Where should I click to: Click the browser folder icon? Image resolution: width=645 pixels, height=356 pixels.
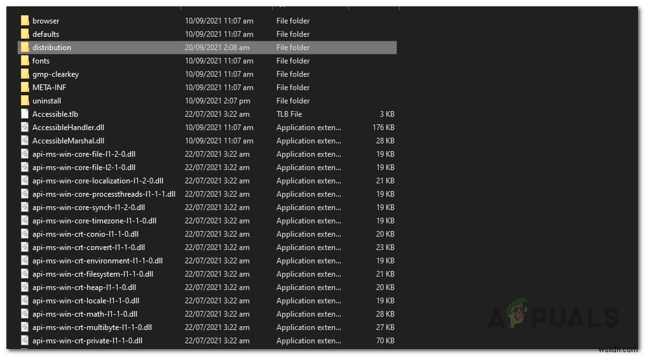click(x=25, y=20)
